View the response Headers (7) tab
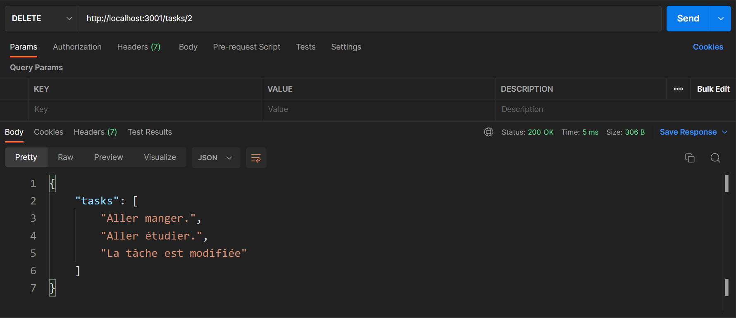 tap(95, 132)
